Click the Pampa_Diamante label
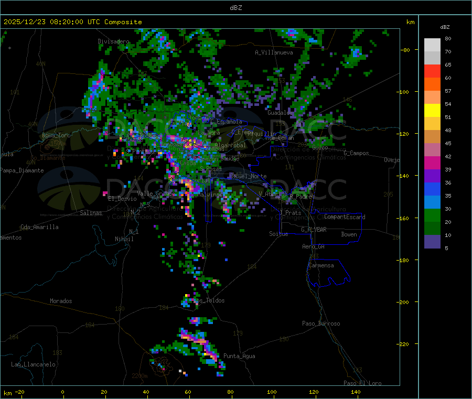 coord(22,170)
